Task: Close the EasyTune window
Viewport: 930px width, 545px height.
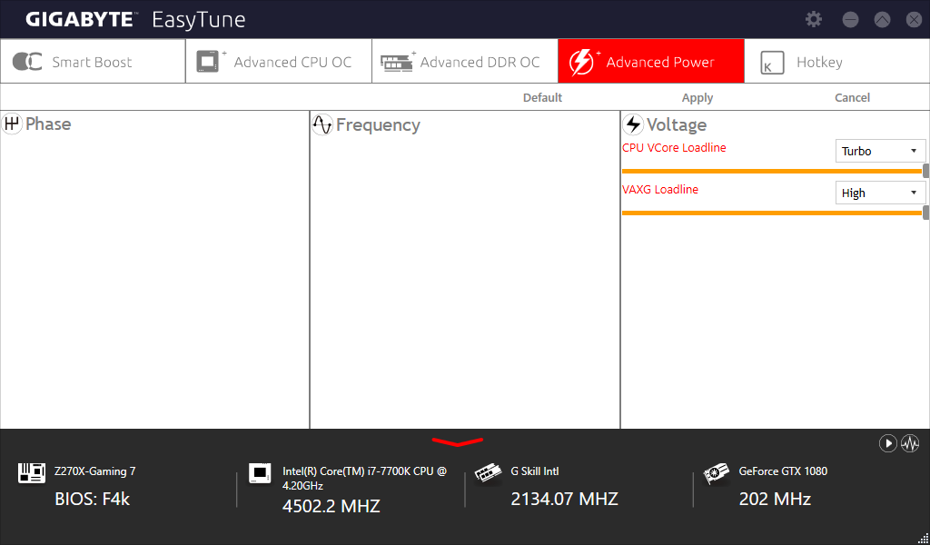Action: pyautogui.click(x=914, y=20)
